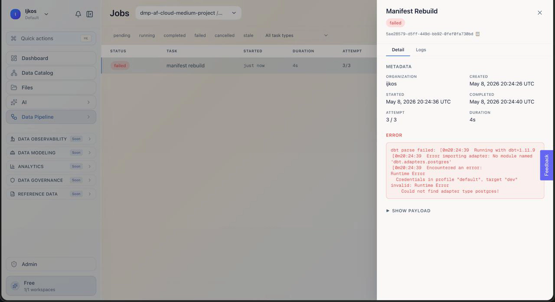Switch to the Logs tab
Viewport: 555px width, 302px height.
[x=421, y=50]
